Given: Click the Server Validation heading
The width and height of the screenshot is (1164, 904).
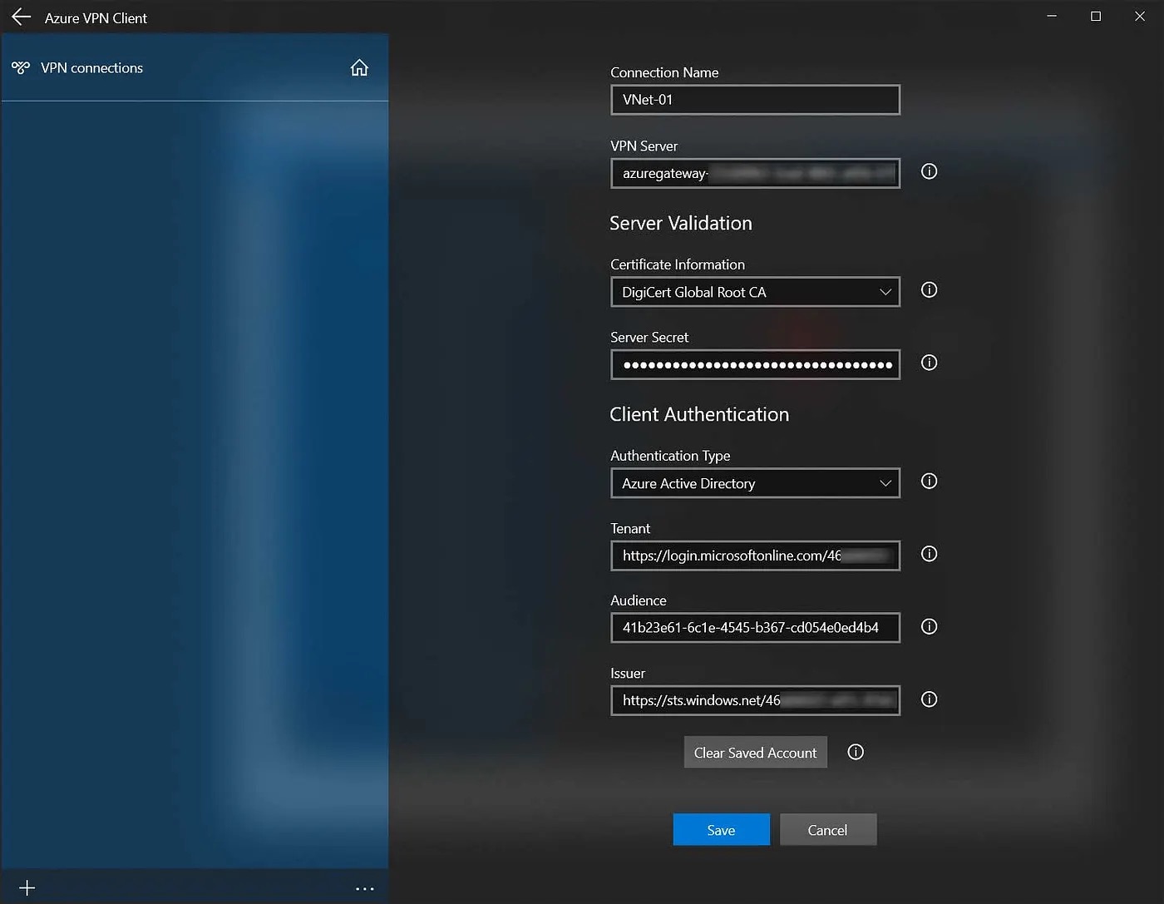Looking at the screenshot, I should (681, 223).
